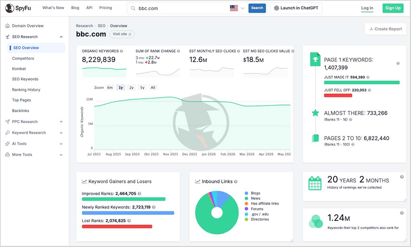Click help icon beside Newly Ranked Keywords

(x=154, y=207)
